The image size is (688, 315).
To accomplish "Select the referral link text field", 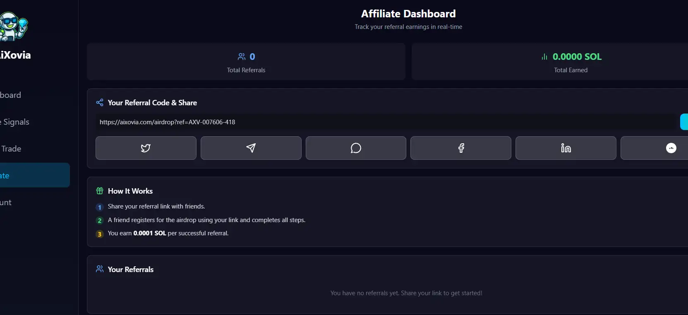I will (x=385, y=122).
